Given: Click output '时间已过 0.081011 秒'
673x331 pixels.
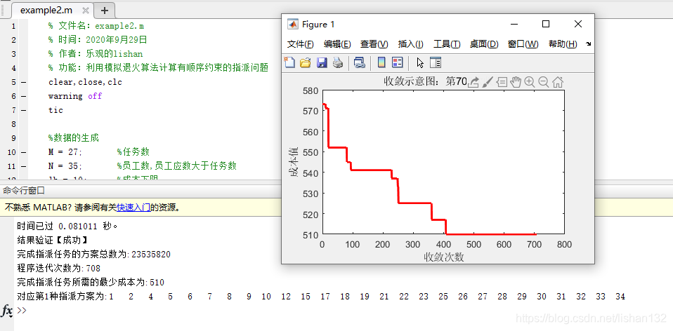Looking at the screenshot, I should click(x=67, y=225).
